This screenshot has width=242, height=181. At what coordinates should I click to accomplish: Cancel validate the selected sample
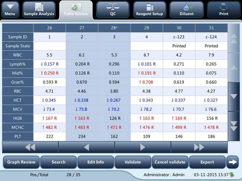click(170, 162)
